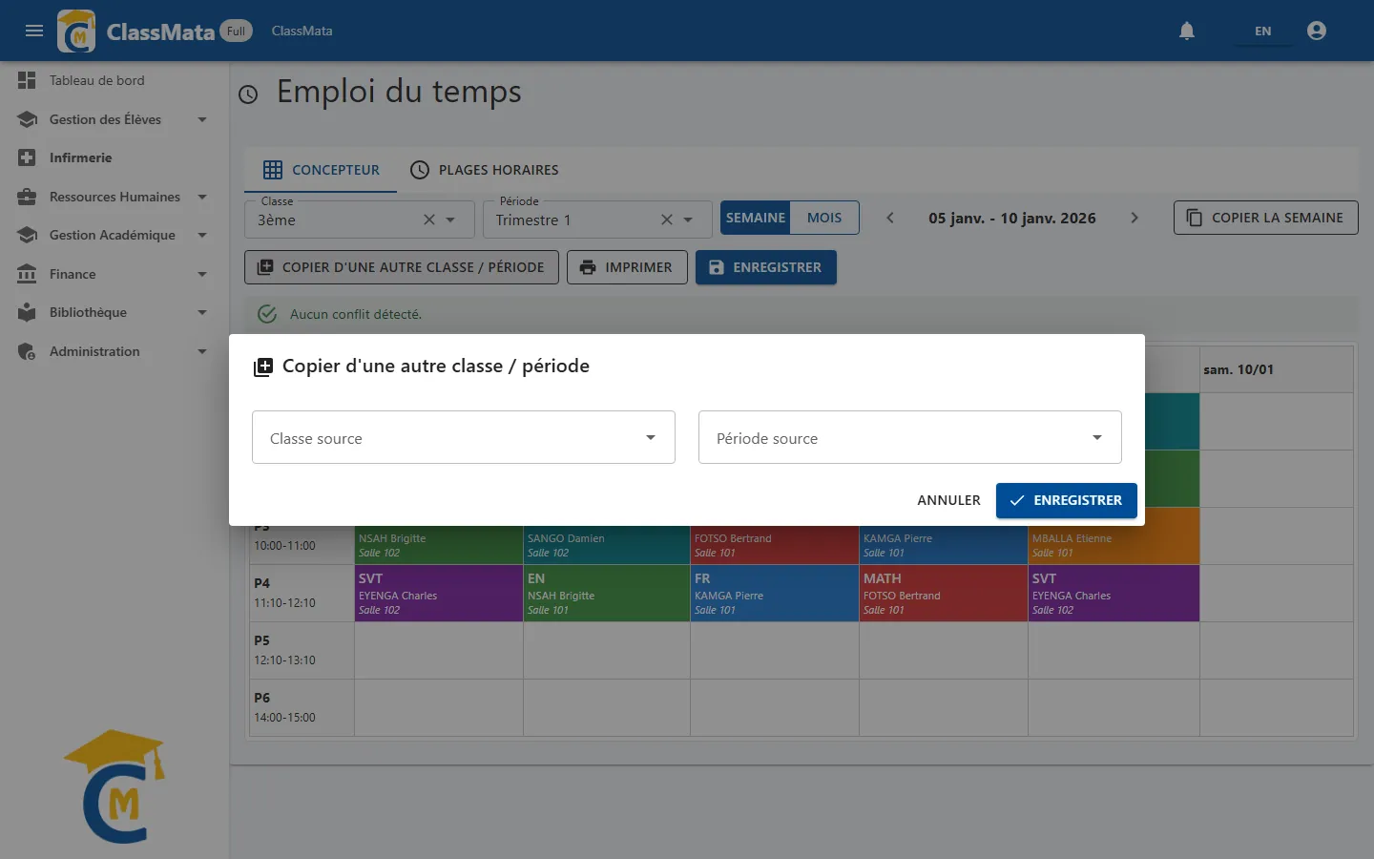Viewport: 1374px width, 859px height.
Task: Open the Classe source dropdown
Action: pos(464,438)
